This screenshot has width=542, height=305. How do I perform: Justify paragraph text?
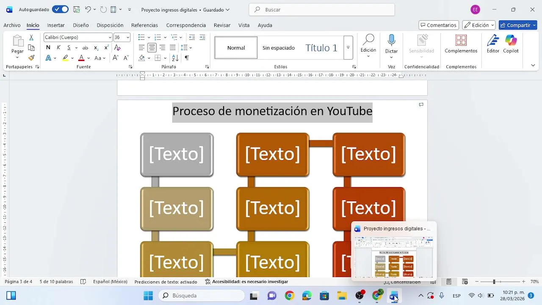172,48
